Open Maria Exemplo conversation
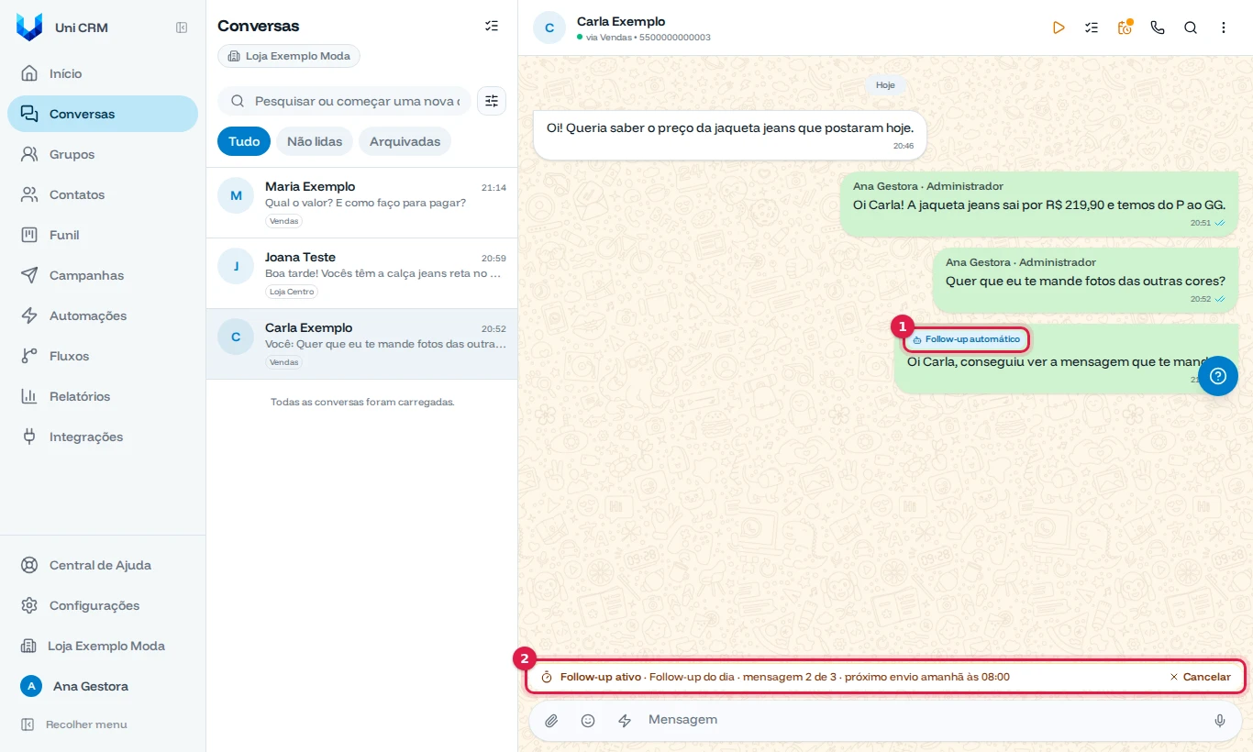The width and height of the screenshot is (1253, 752). (361, 203)
